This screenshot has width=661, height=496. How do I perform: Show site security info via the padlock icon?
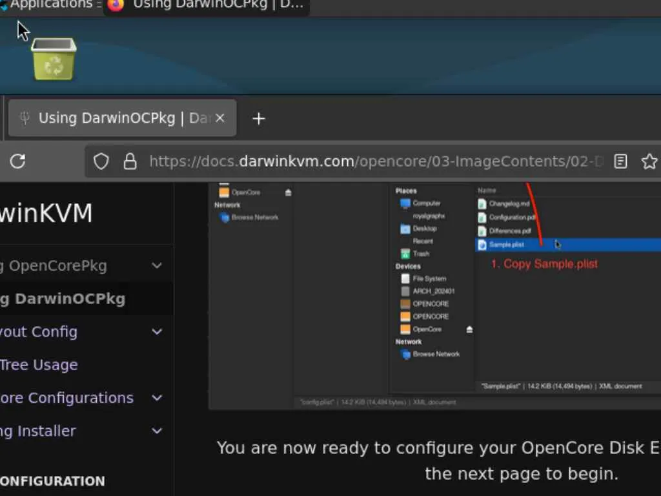130,161
